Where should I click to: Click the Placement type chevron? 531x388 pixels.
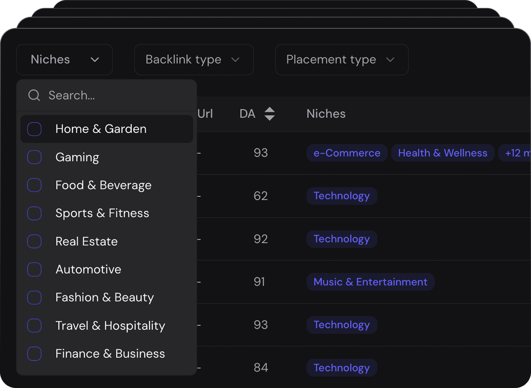390,60
